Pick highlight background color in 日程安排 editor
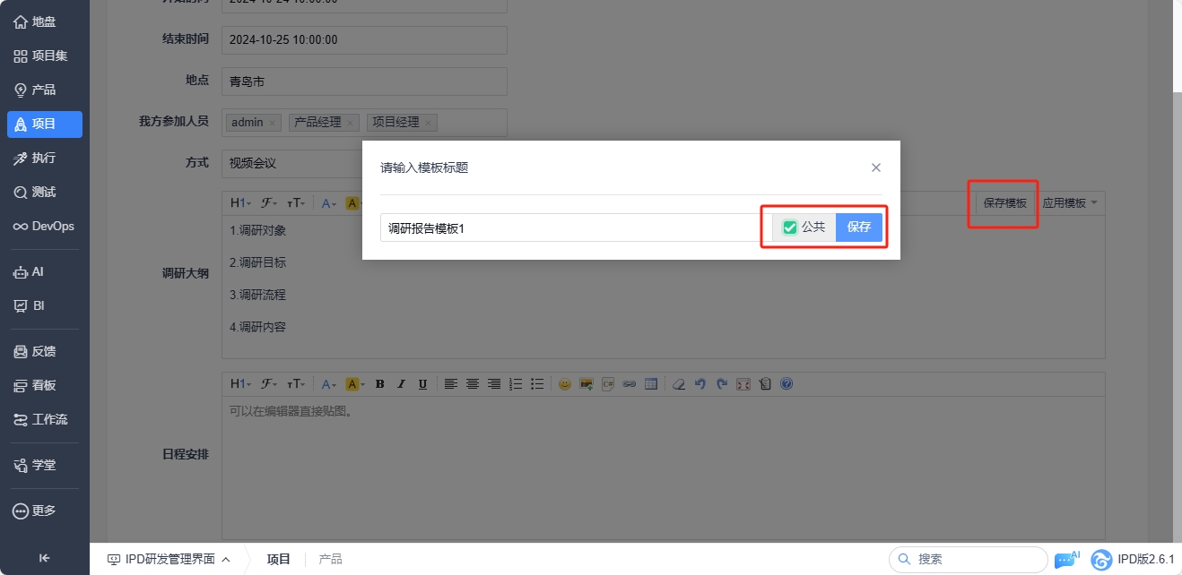Image resolution: width=1182 pixels, height=575 pixels. coord(356,384)
